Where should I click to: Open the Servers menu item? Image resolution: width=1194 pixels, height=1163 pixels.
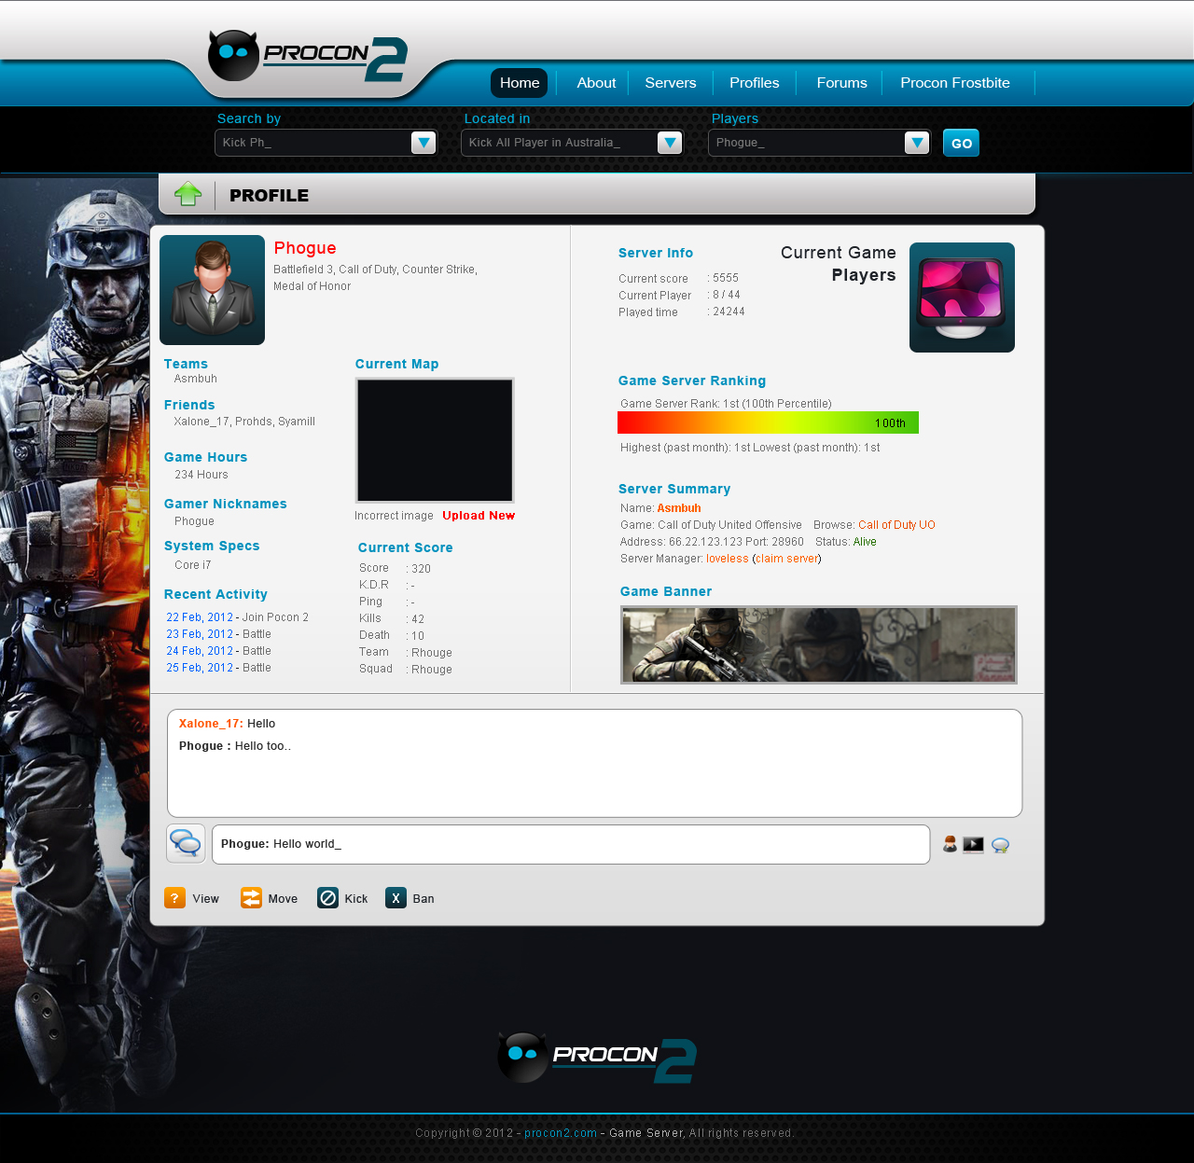[671, 83]
